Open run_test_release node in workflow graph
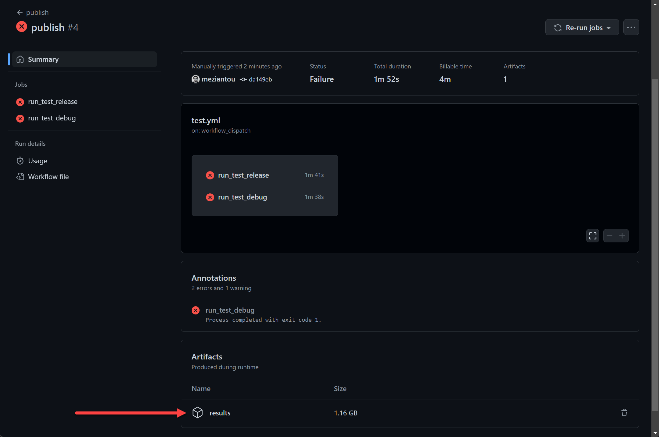 [x=243, y=175]
